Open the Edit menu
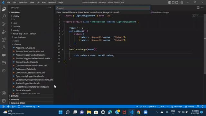 pyautogui.click(x=14, y=3)
